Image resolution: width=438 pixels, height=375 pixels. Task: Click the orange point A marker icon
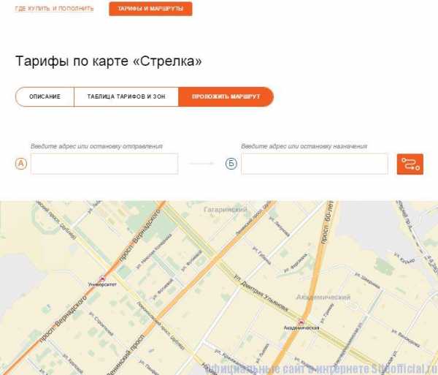pos(21,164)
